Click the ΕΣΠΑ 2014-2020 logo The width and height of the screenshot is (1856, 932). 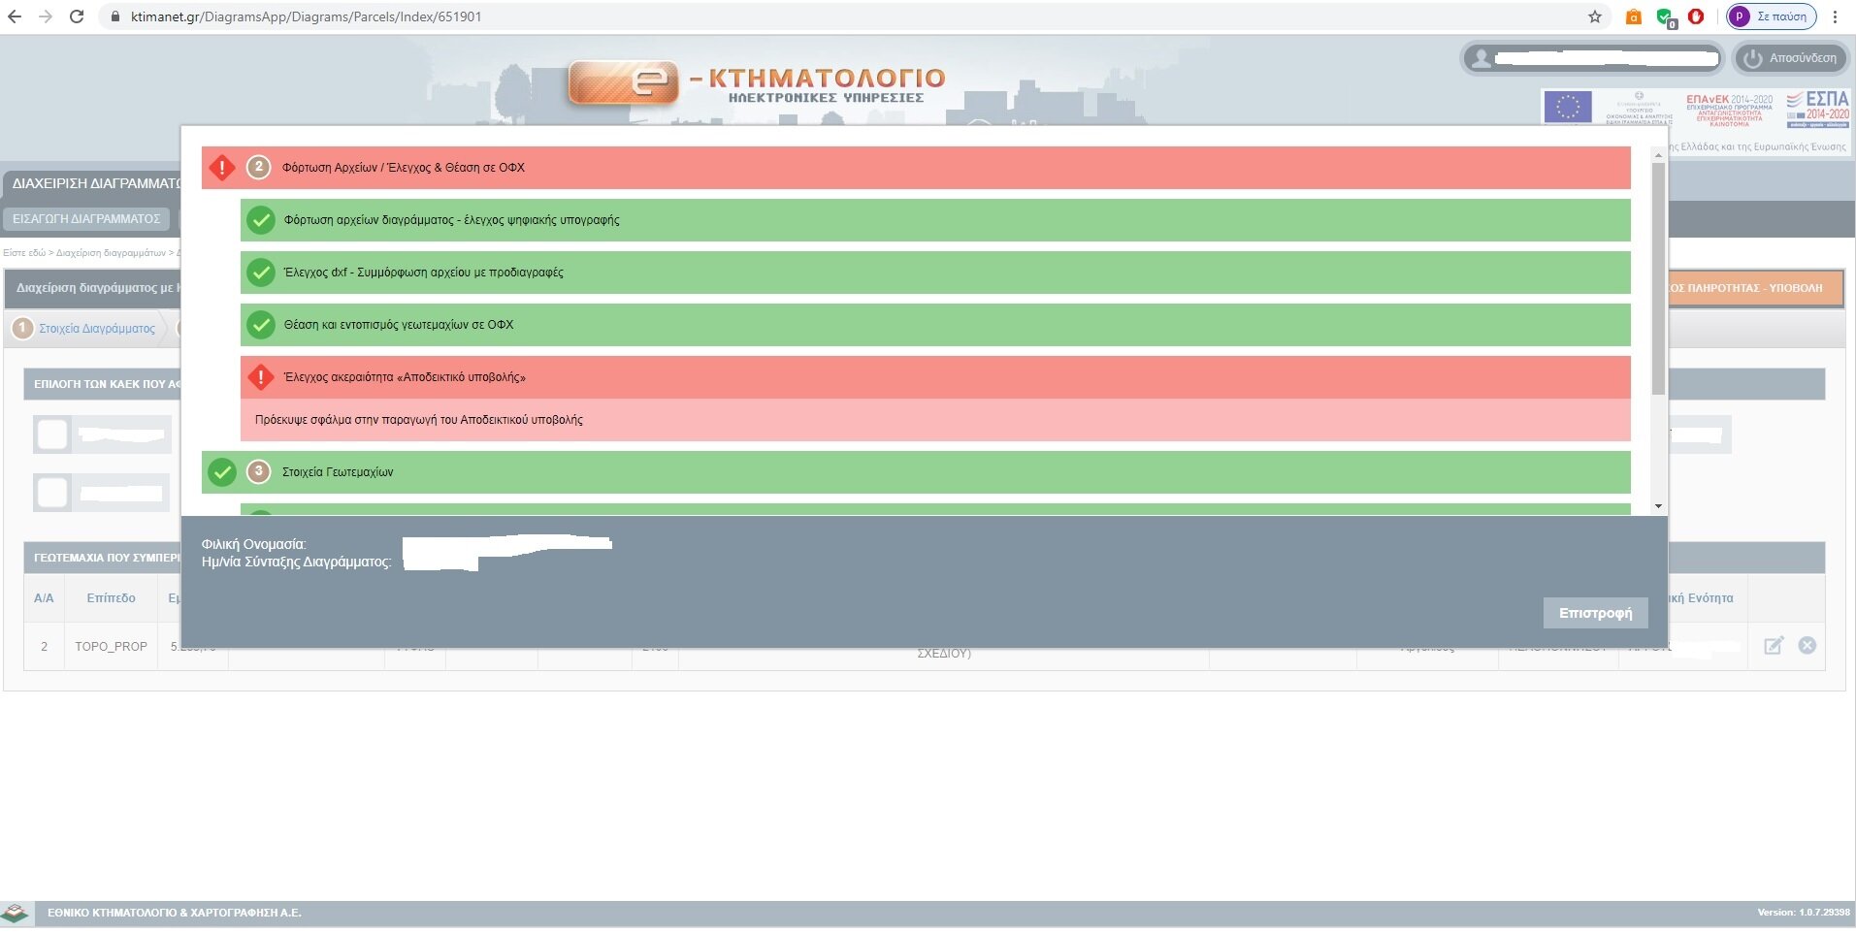pos(1818,109)
